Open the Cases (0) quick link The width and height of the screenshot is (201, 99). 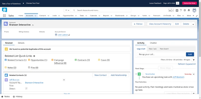[x=105, y=60]
